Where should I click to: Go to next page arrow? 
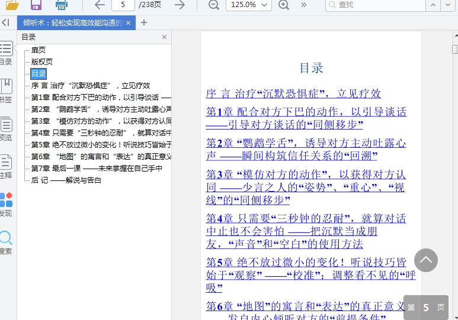tap(180, 5)
